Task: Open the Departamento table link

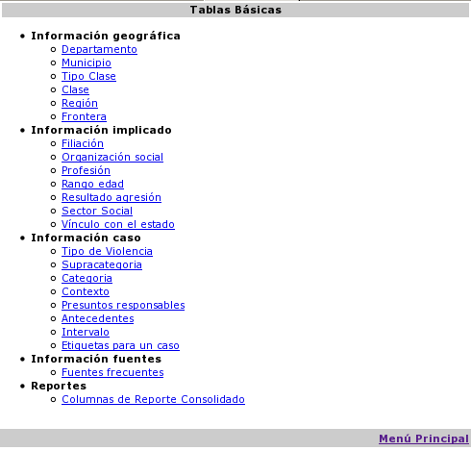Action: click(99, 49)
